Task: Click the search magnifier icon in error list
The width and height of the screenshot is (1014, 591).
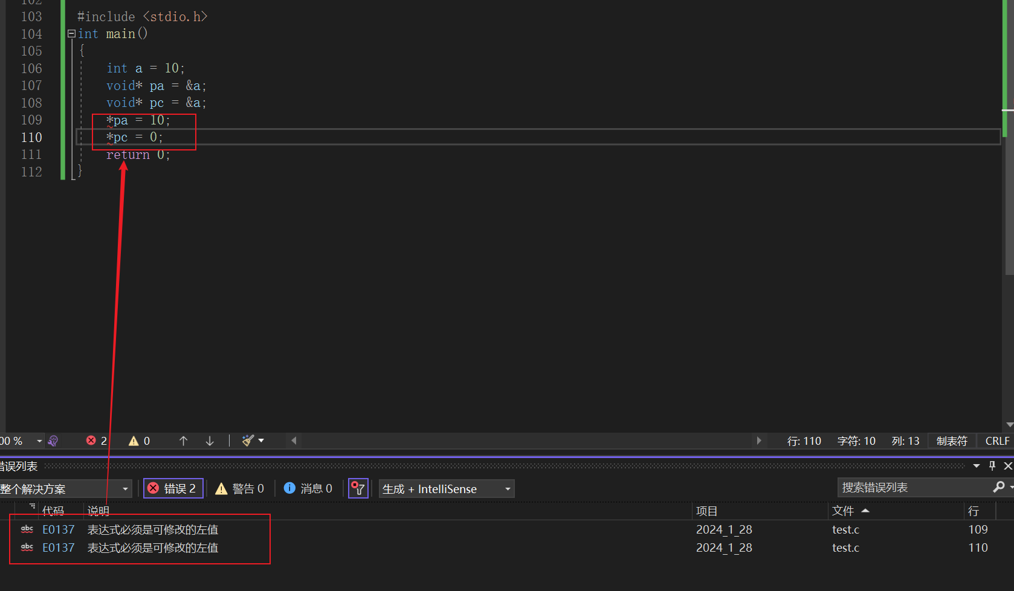Action: click(x=999, y=486)
